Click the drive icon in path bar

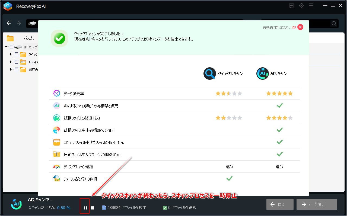32,24
